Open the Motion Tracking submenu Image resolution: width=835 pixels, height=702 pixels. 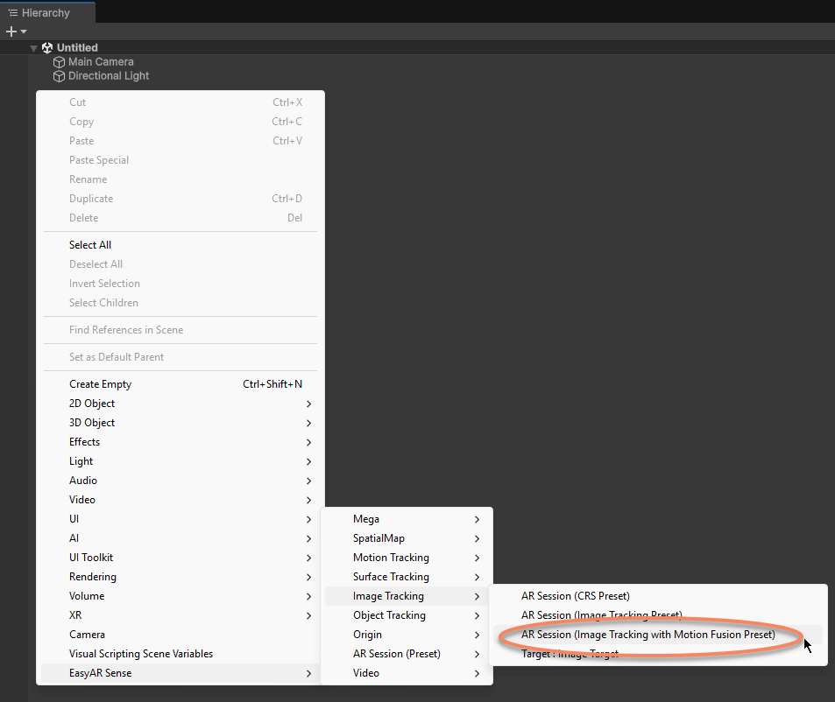coord(391,558)
